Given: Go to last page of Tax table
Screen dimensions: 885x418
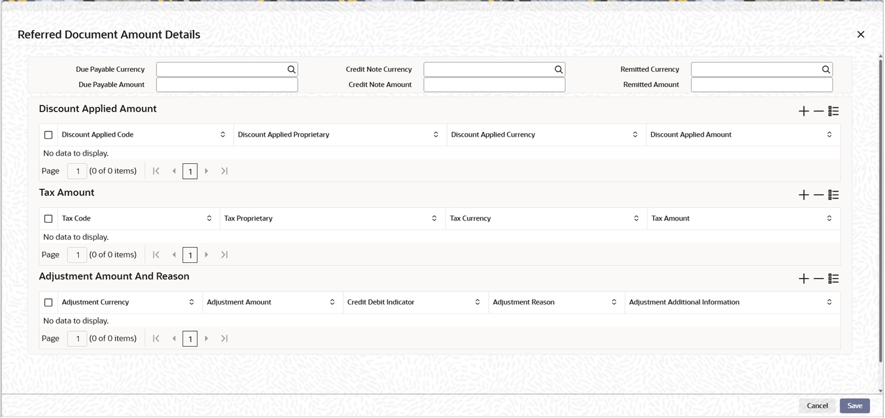Looking at the screenshot, I should pyautogui.click(x=224, y=255).
